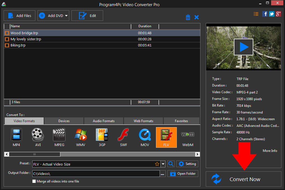
Task: Open preset search with magnifier icon
Action: click(171, 164)
